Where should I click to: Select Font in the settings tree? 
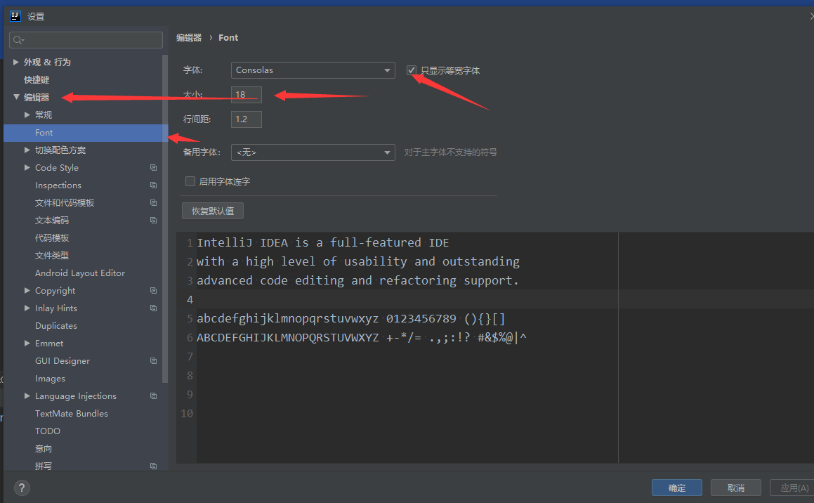(x=44, y=133)
